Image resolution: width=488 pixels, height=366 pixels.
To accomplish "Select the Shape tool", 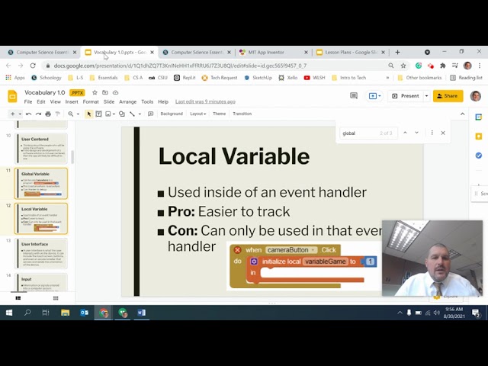I will coord(122,114).
